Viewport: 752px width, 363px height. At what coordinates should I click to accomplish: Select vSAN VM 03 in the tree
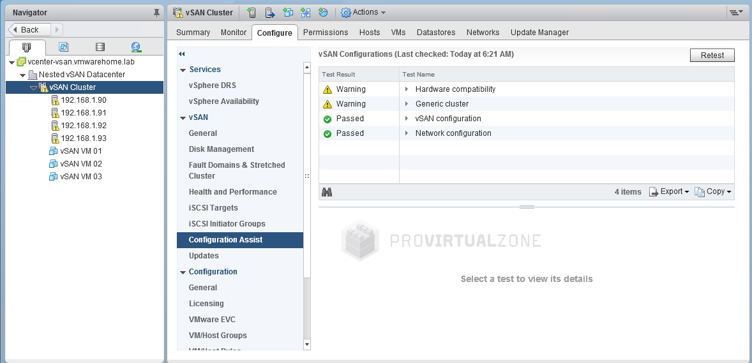[x=81, y=177]
